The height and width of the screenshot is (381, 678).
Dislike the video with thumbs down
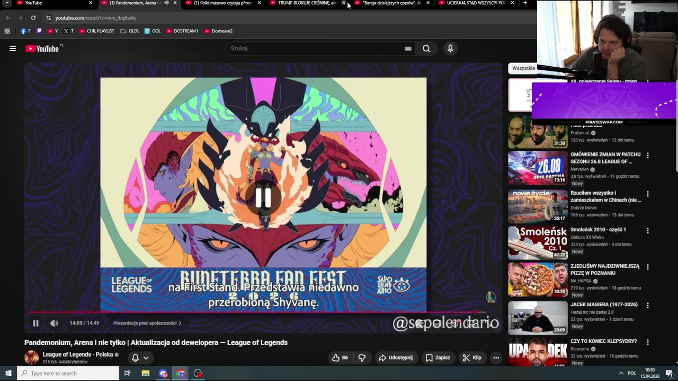point(362,358)
